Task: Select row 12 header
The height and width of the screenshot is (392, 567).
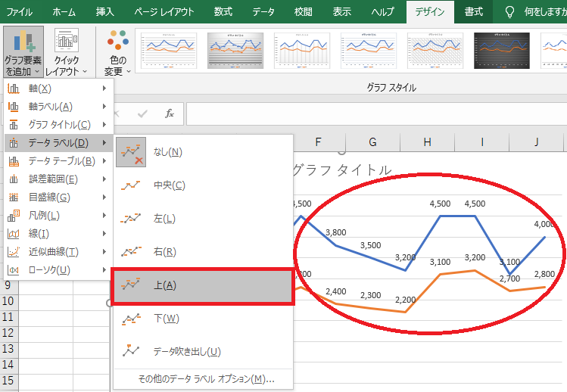Action: 8,333
